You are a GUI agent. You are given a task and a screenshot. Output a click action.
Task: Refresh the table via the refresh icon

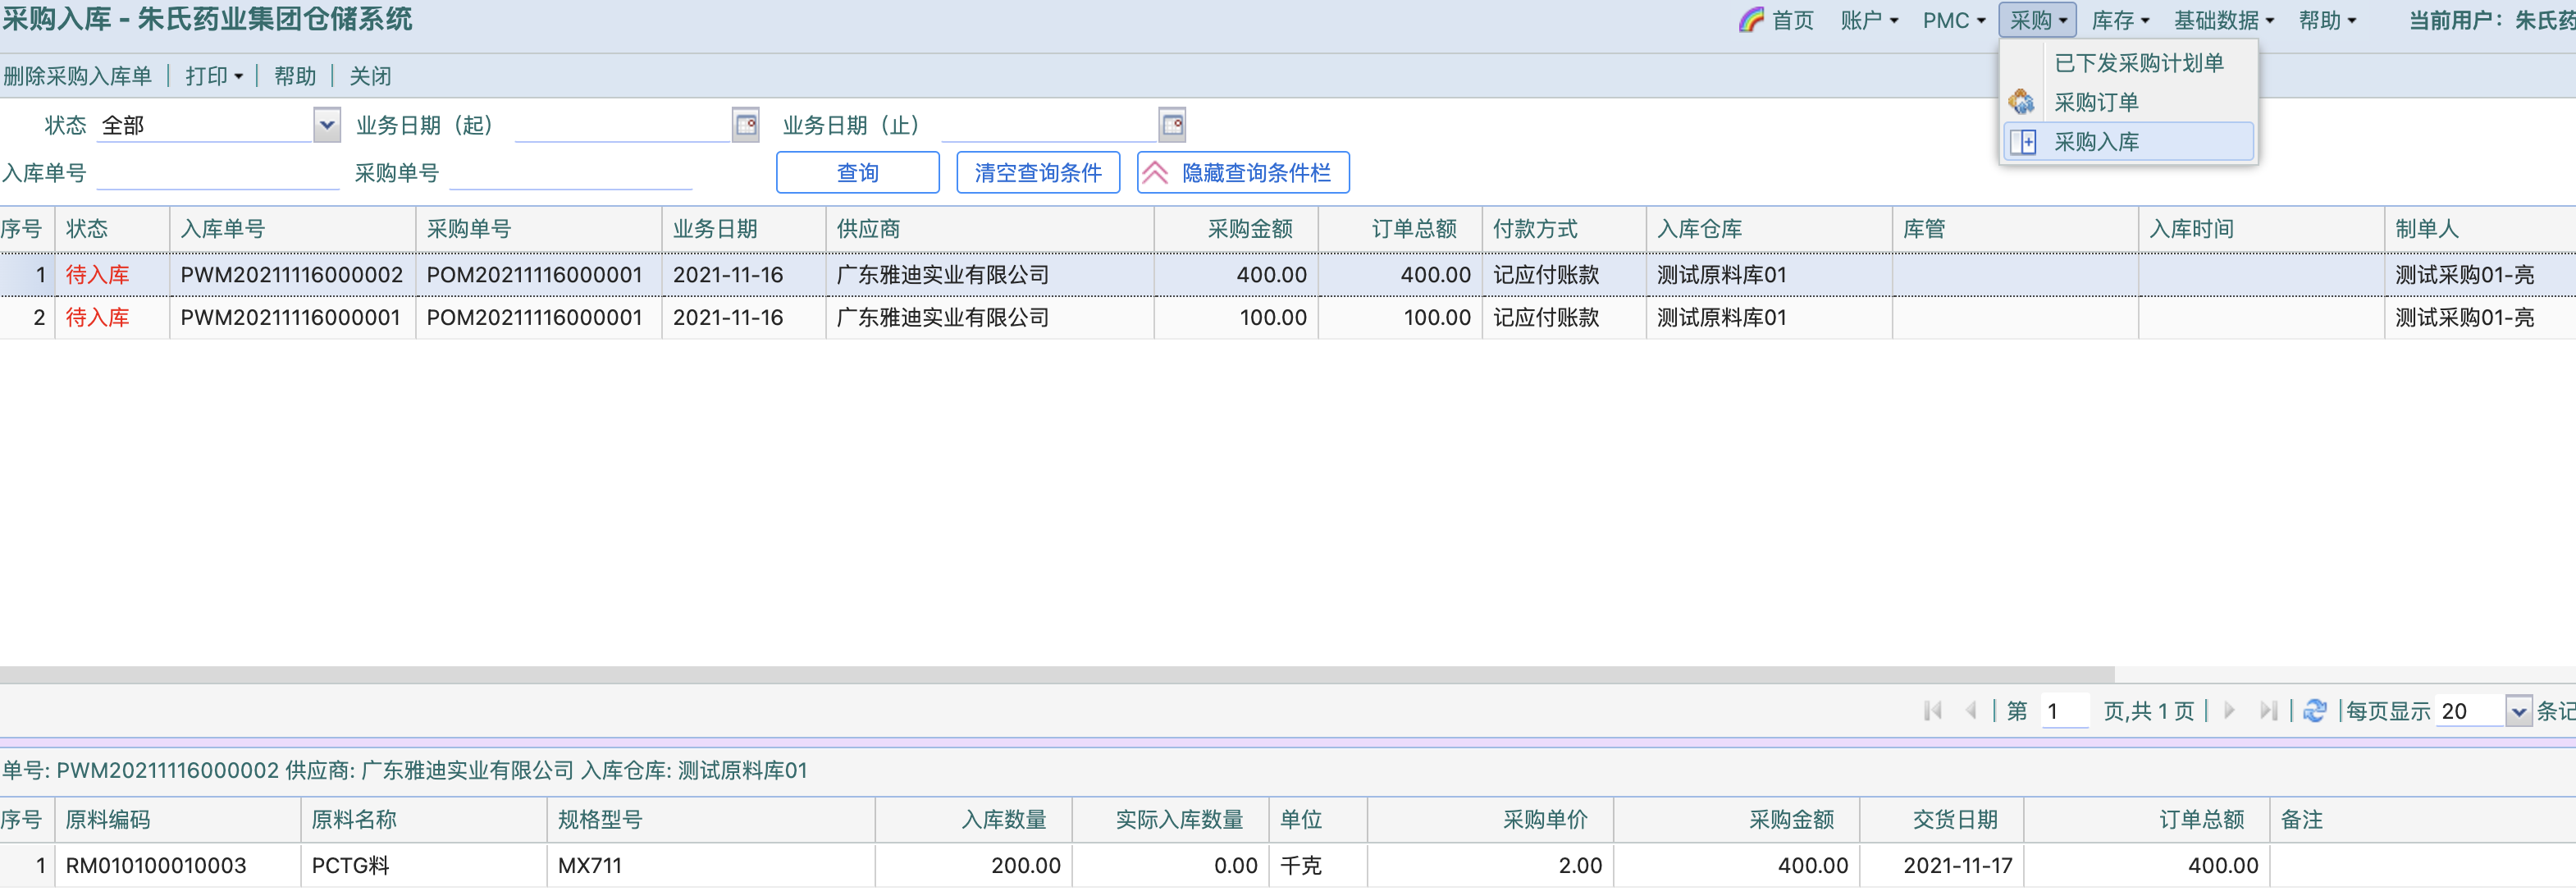tap(2314, 711)
